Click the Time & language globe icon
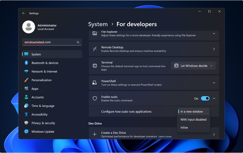 pos(26,106)
